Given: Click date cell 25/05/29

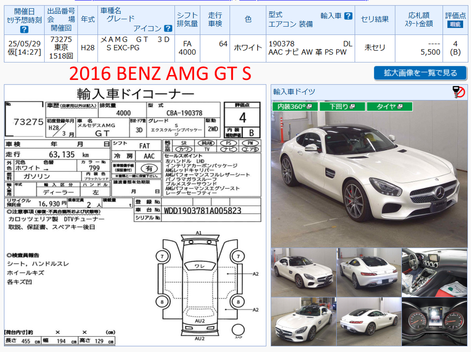Looking at the screenshot, I should [x=24, y=44].
